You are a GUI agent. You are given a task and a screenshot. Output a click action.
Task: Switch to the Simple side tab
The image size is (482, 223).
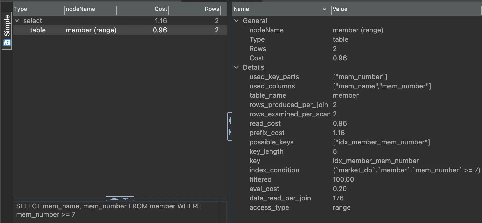coord(7,26)
